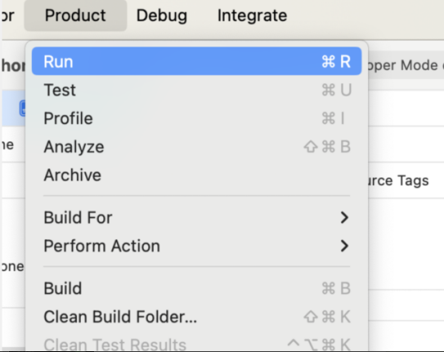
Task: Click the Developer Mode status text
Action: click(405, 65)
